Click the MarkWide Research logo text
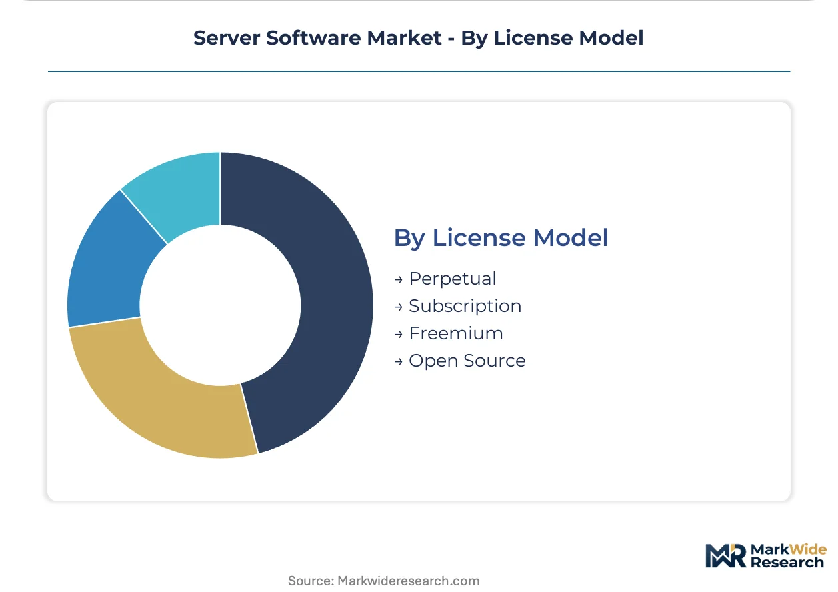This screenshot has height=592, width=838. pos(788,556)
